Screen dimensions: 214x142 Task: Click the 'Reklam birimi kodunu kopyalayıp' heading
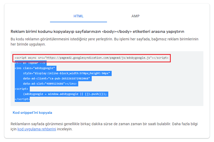(97, 32)
